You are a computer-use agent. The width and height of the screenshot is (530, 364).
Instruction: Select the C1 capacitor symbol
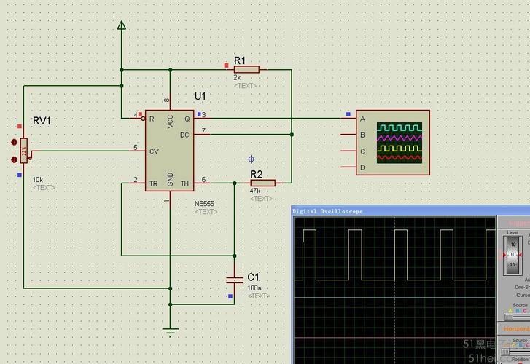(x=235, y=280)
